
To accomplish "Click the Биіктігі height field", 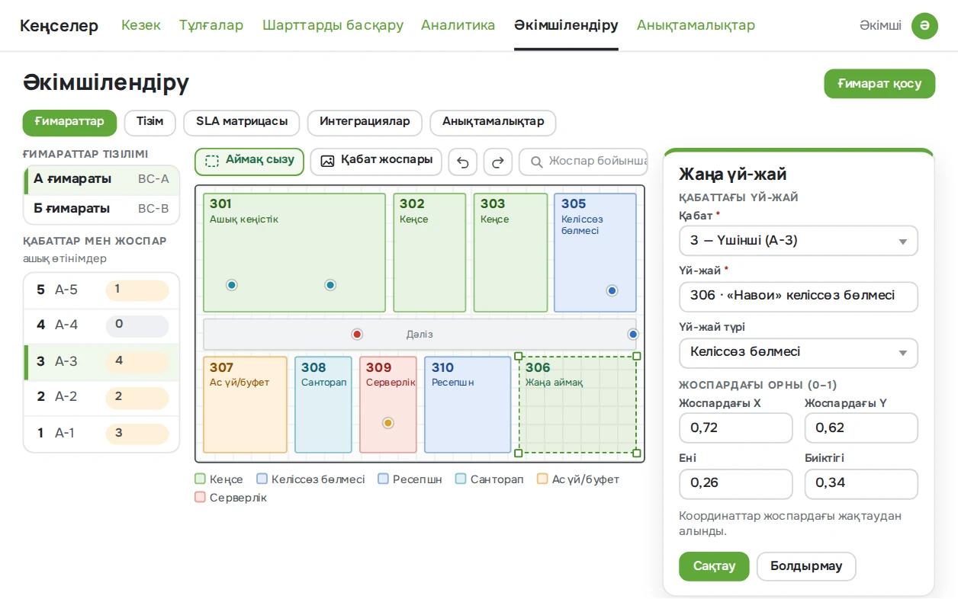I will [861, 484].
